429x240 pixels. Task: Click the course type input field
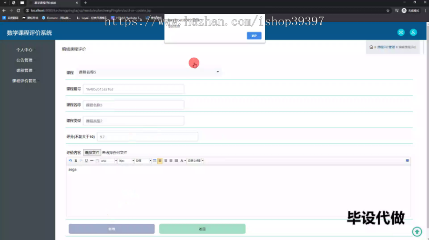[x=133, y=121]
